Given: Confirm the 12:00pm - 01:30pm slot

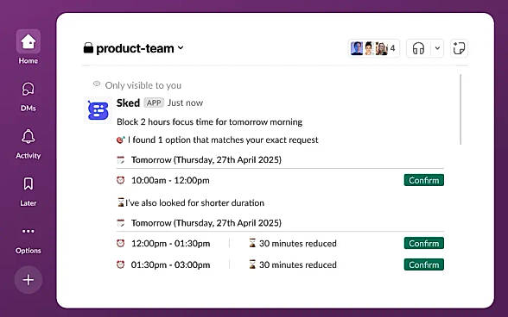Looking at the screenshot, I should pos(423,243).
